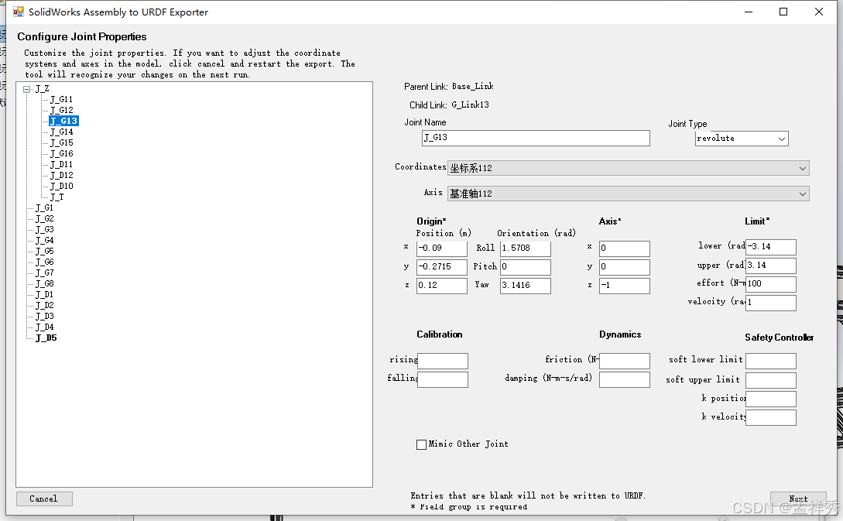Select J_G14 in the joint tree
This screenshot has height=521, width=843.
point(61,132)
